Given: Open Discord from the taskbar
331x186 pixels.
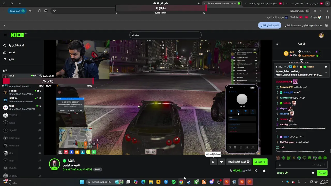Looking at the screenshot, I should click(212, 182).
